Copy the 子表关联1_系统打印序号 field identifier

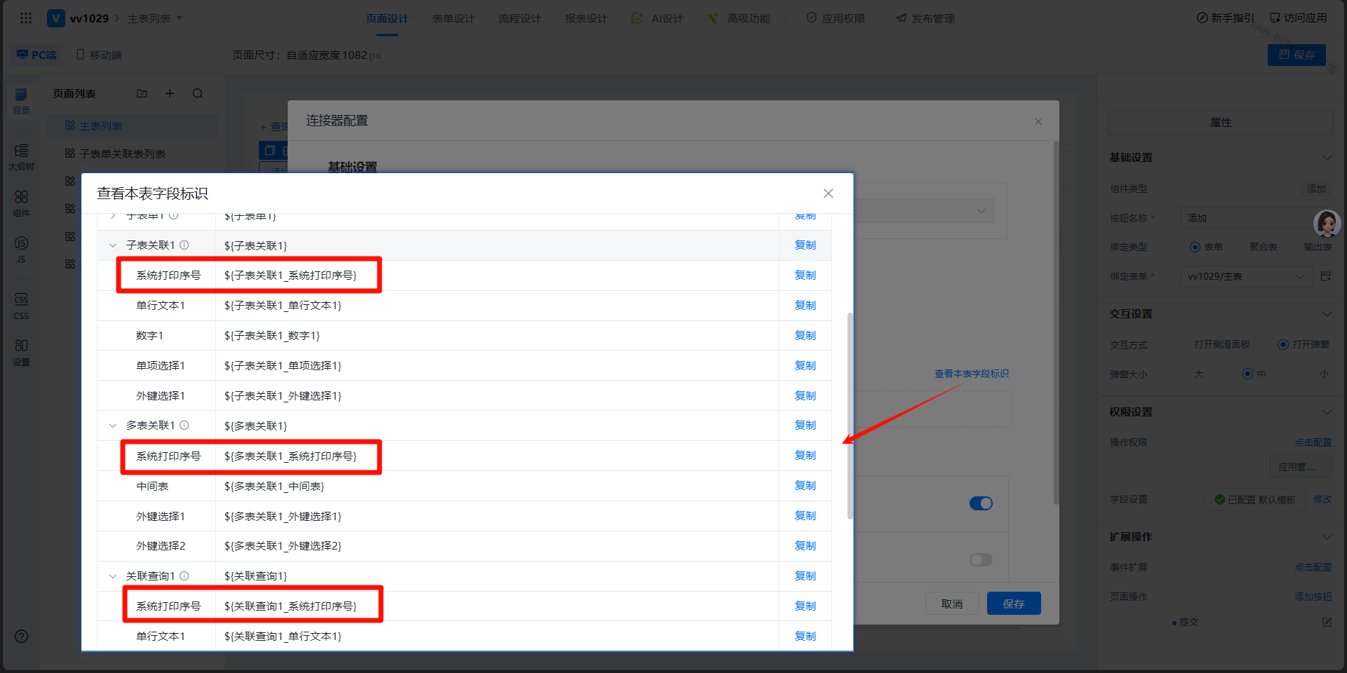click(805, 276)
